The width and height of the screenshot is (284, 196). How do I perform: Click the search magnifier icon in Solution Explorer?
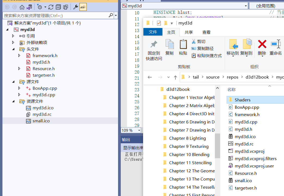click(111, 15)
